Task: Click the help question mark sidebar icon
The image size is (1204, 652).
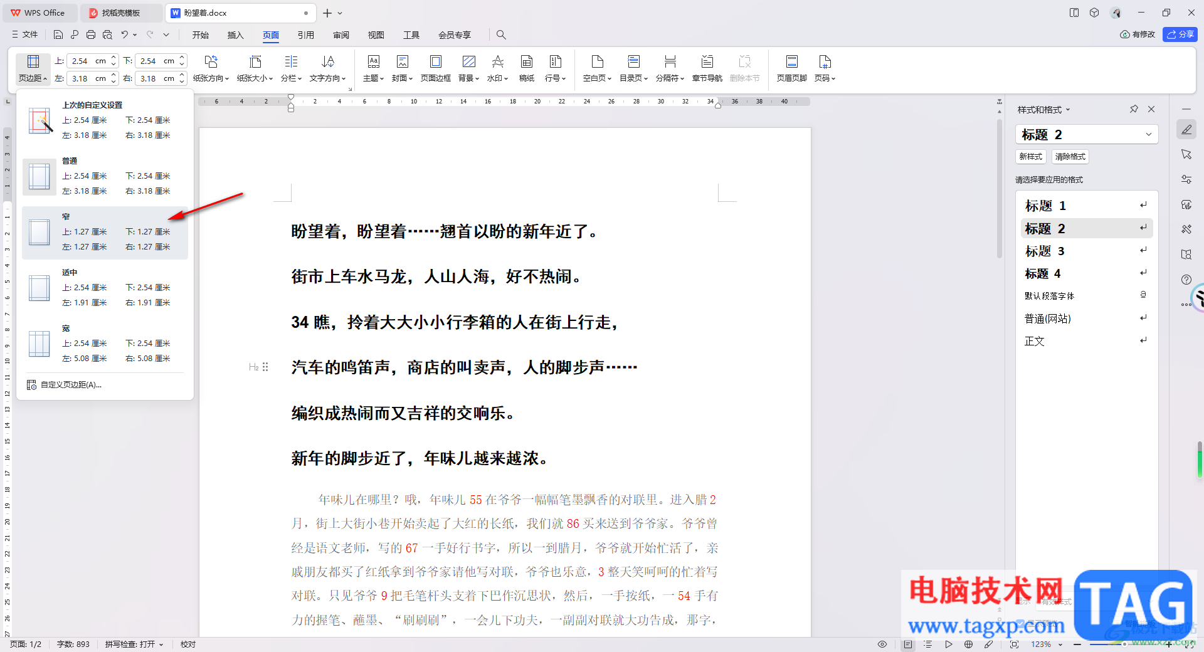Action: tap(1186, 280)
